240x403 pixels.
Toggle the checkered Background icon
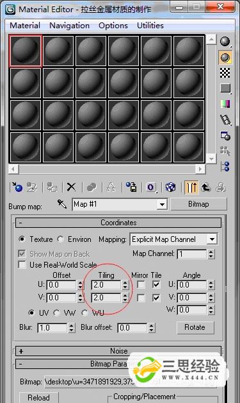tap(225, 73)
